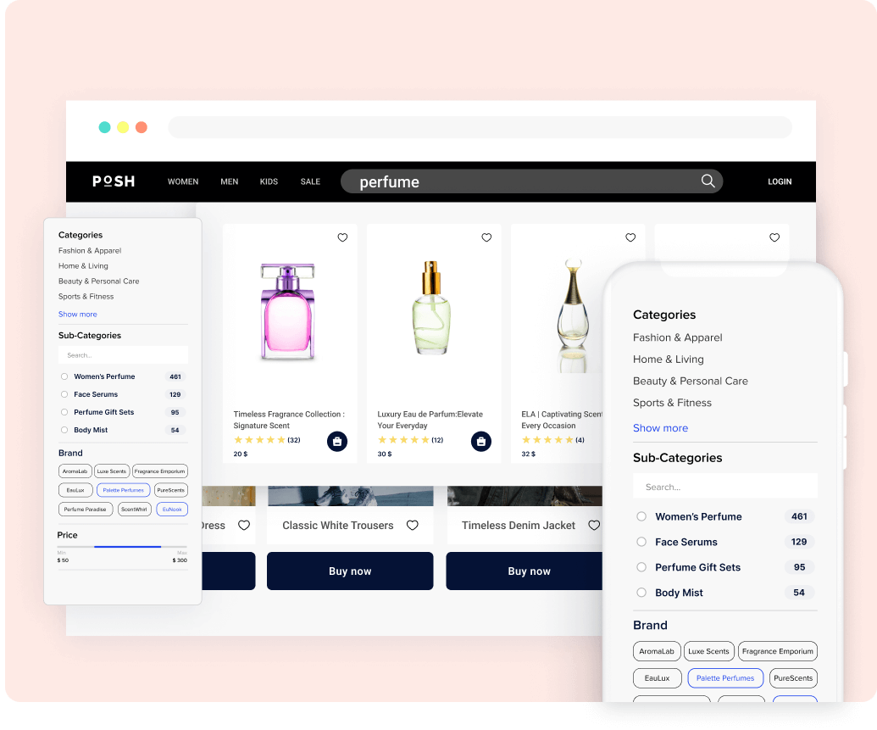This screenshot has width=877, height=730.
Task: Select the Palette Perfumes brand chip on mobile
Action: (725, 678)
